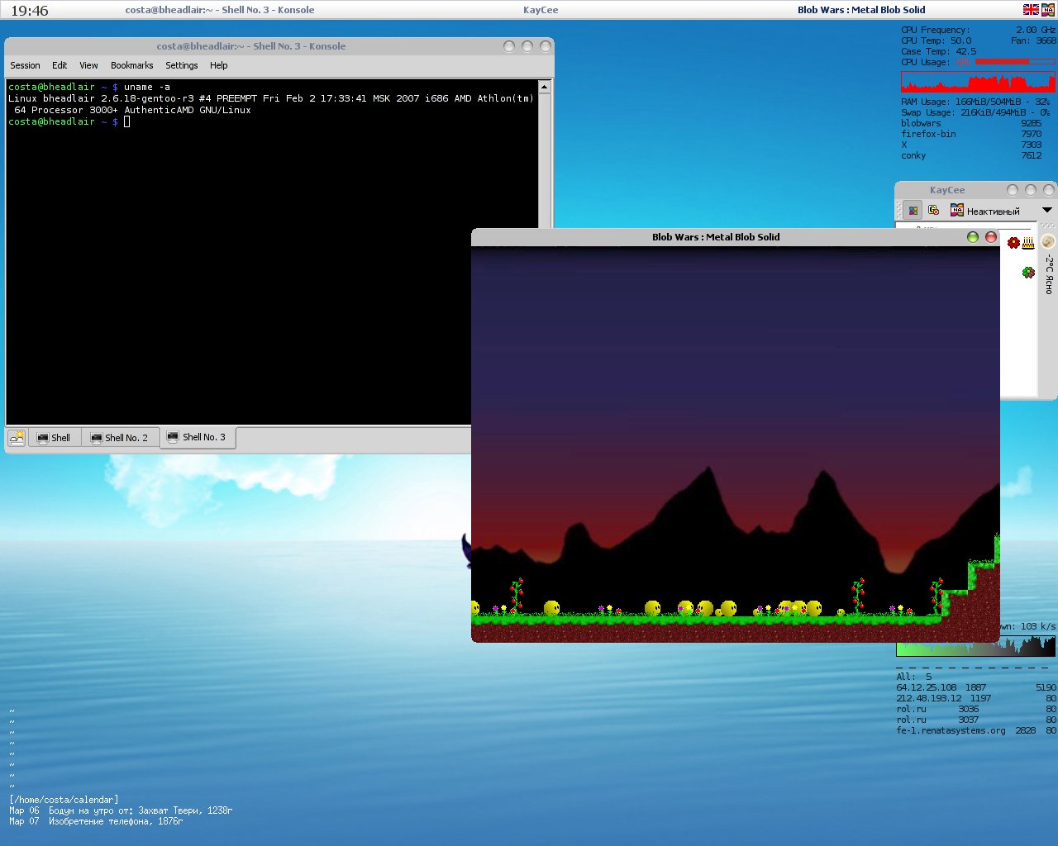Click the Konsole scrollbar up arrow
The width and height of the screenshot is (1058, 846).
(x=544, y=87)
